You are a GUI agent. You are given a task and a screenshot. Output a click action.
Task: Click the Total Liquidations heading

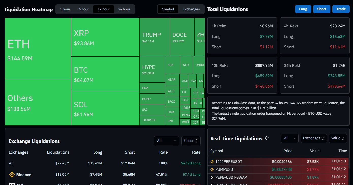(228, 9)
